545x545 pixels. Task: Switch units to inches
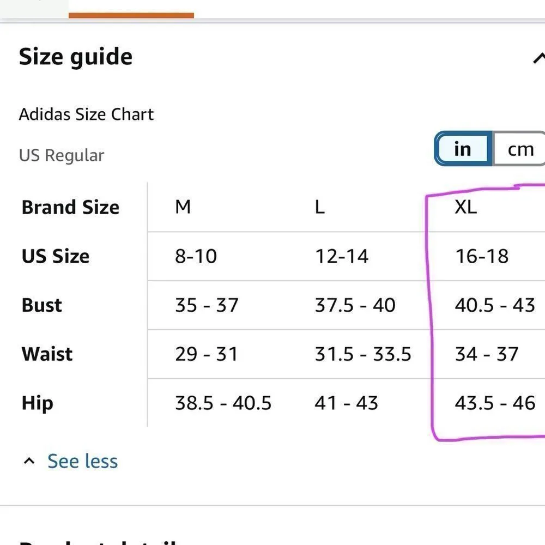tap(463, 149)
